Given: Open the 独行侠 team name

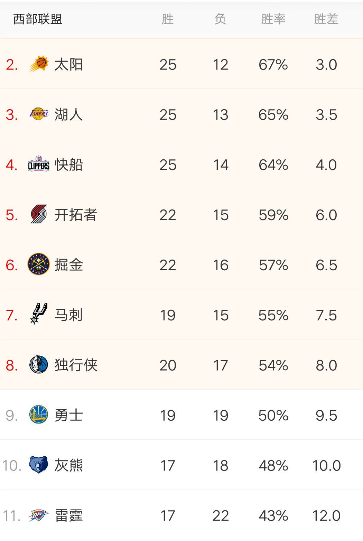Looking at the screenshot, I should 76,365.
